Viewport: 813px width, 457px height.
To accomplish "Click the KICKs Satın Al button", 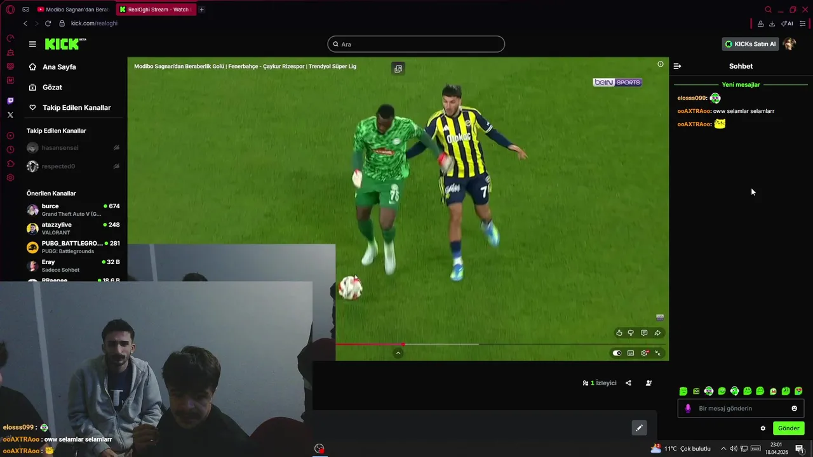I will [750, 44].
